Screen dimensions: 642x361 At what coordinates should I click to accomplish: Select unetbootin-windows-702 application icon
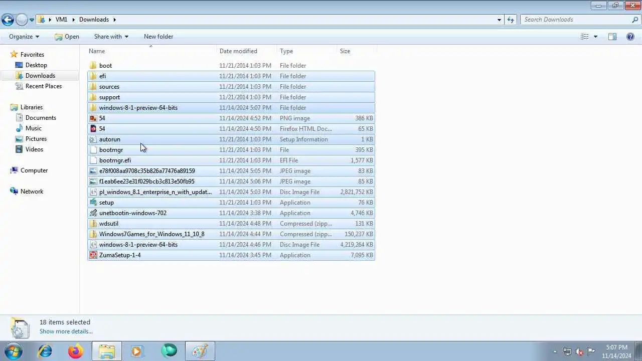(93, 213)
